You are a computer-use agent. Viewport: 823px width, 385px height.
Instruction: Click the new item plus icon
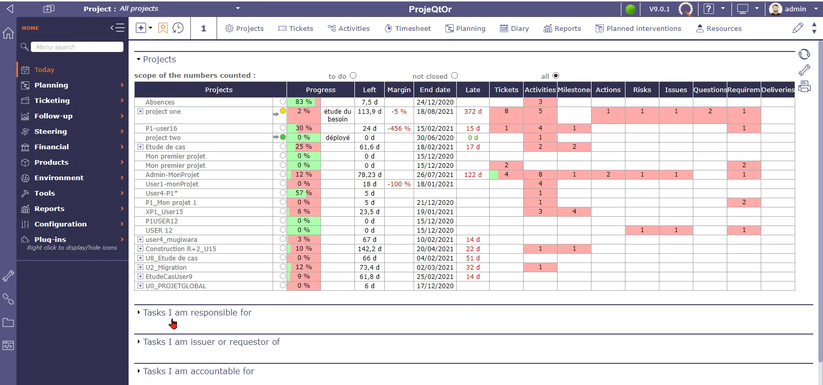click(x=141, y=28)
